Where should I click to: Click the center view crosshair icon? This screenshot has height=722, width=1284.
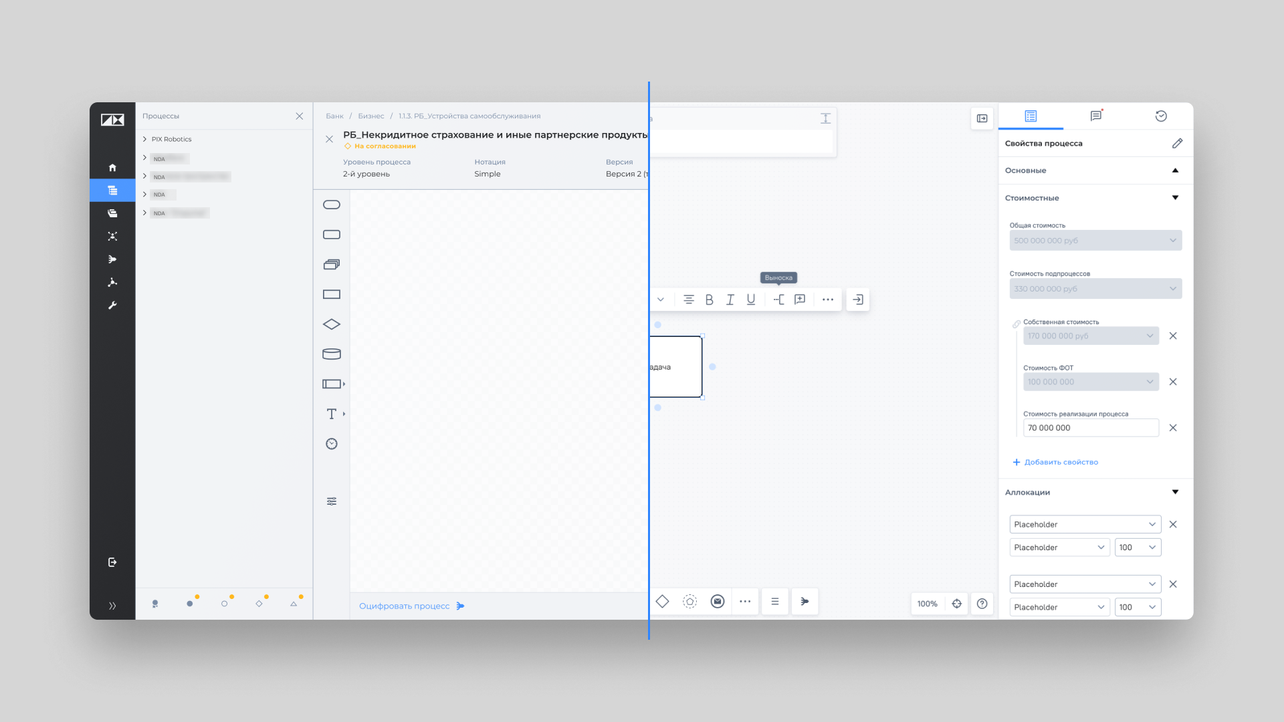tap(957, 604)
